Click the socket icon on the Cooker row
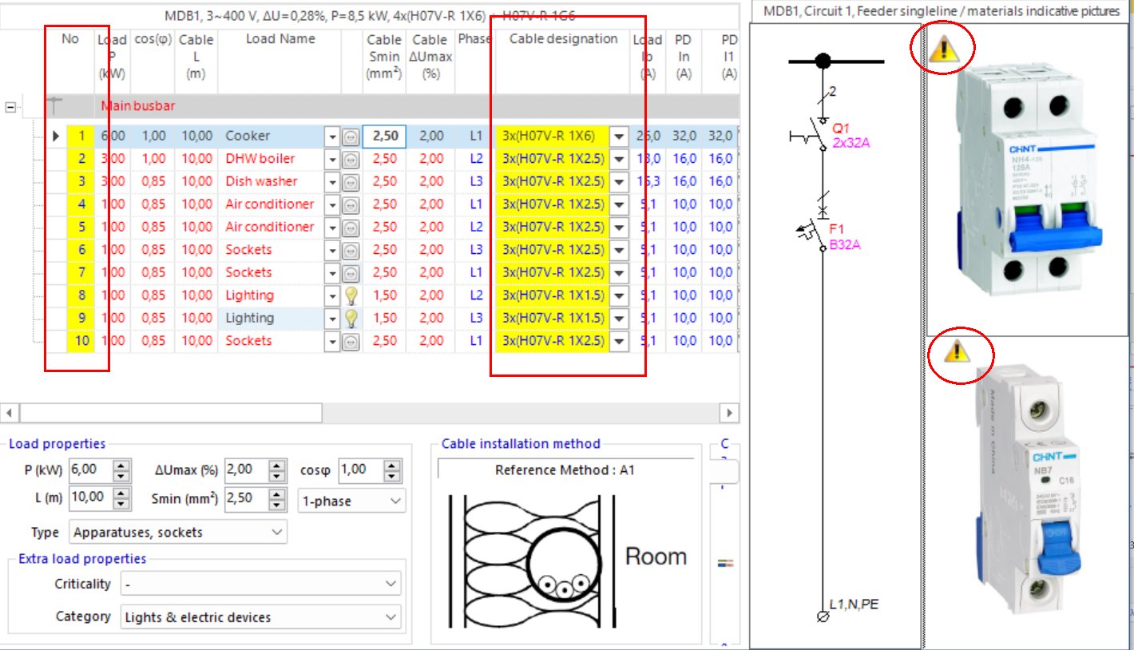 click(x=351, y=136)
